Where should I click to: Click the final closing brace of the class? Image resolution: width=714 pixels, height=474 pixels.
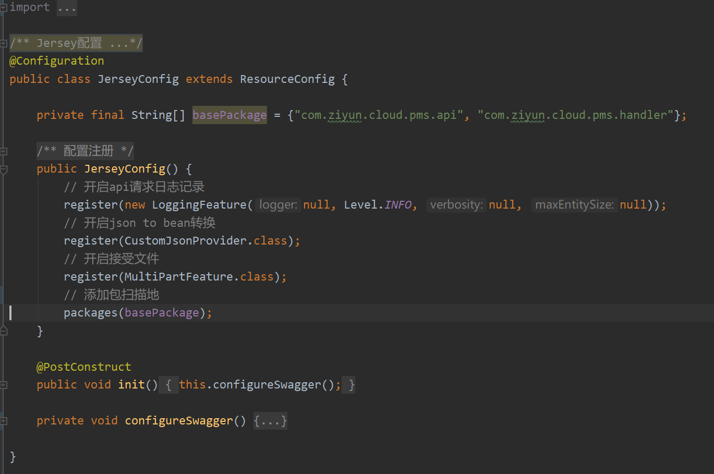13,457
